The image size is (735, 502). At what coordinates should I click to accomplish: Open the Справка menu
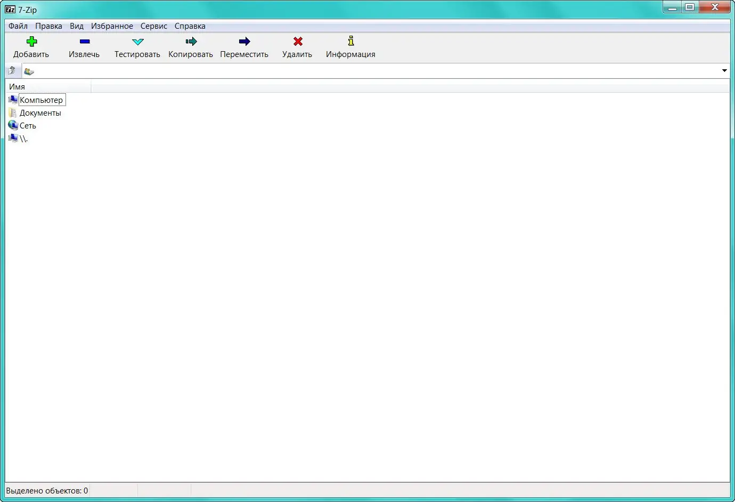[x=190, y=26]
